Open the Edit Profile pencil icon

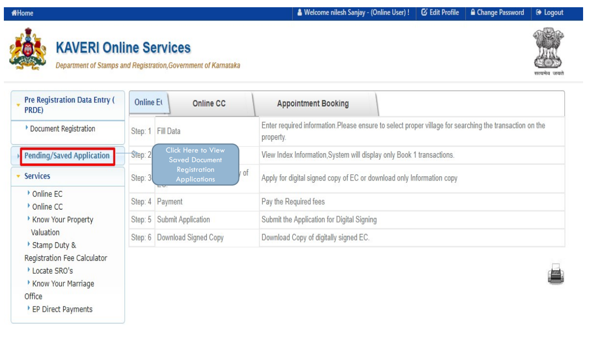click(x=424, y=13)
